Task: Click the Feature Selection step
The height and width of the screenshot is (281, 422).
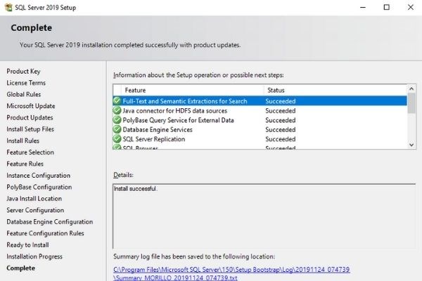Action: pos(30,152)
